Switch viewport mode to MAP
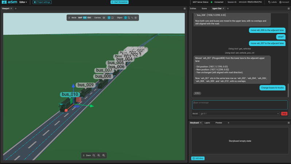291x164 pixels. [x=80, y=18]
